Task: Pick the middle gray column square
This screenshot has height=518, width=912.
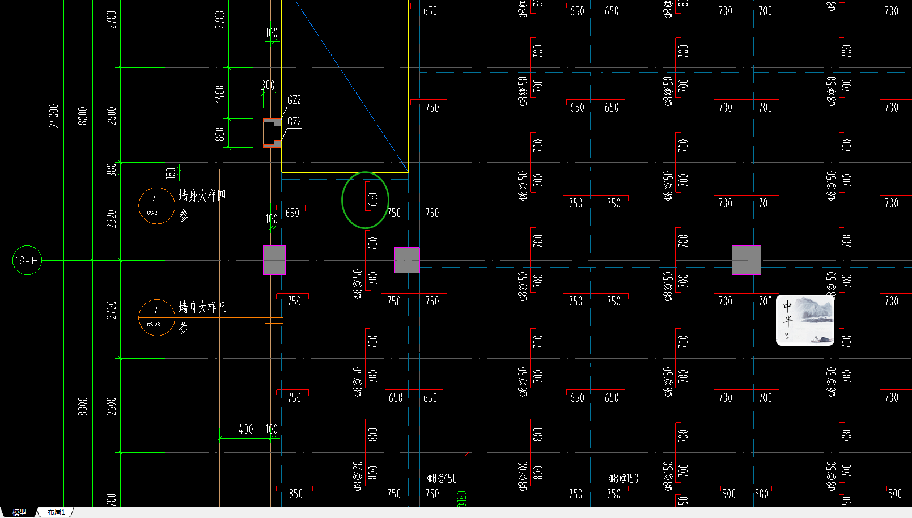Action: pos(407,260)
